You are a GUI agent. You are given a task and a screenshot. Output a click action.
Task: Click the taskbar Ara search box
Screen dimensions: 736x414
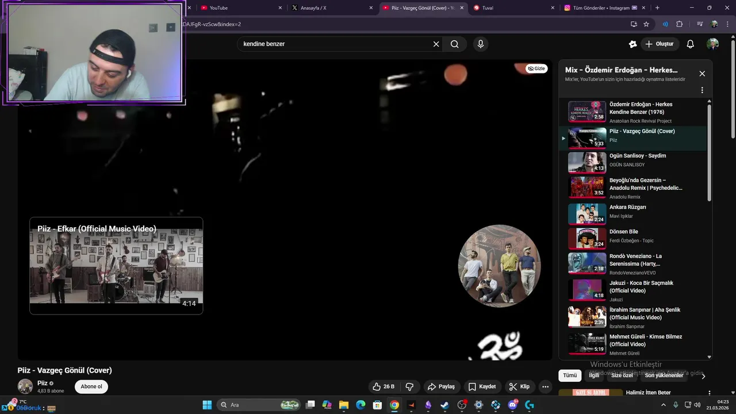[260, 405]
